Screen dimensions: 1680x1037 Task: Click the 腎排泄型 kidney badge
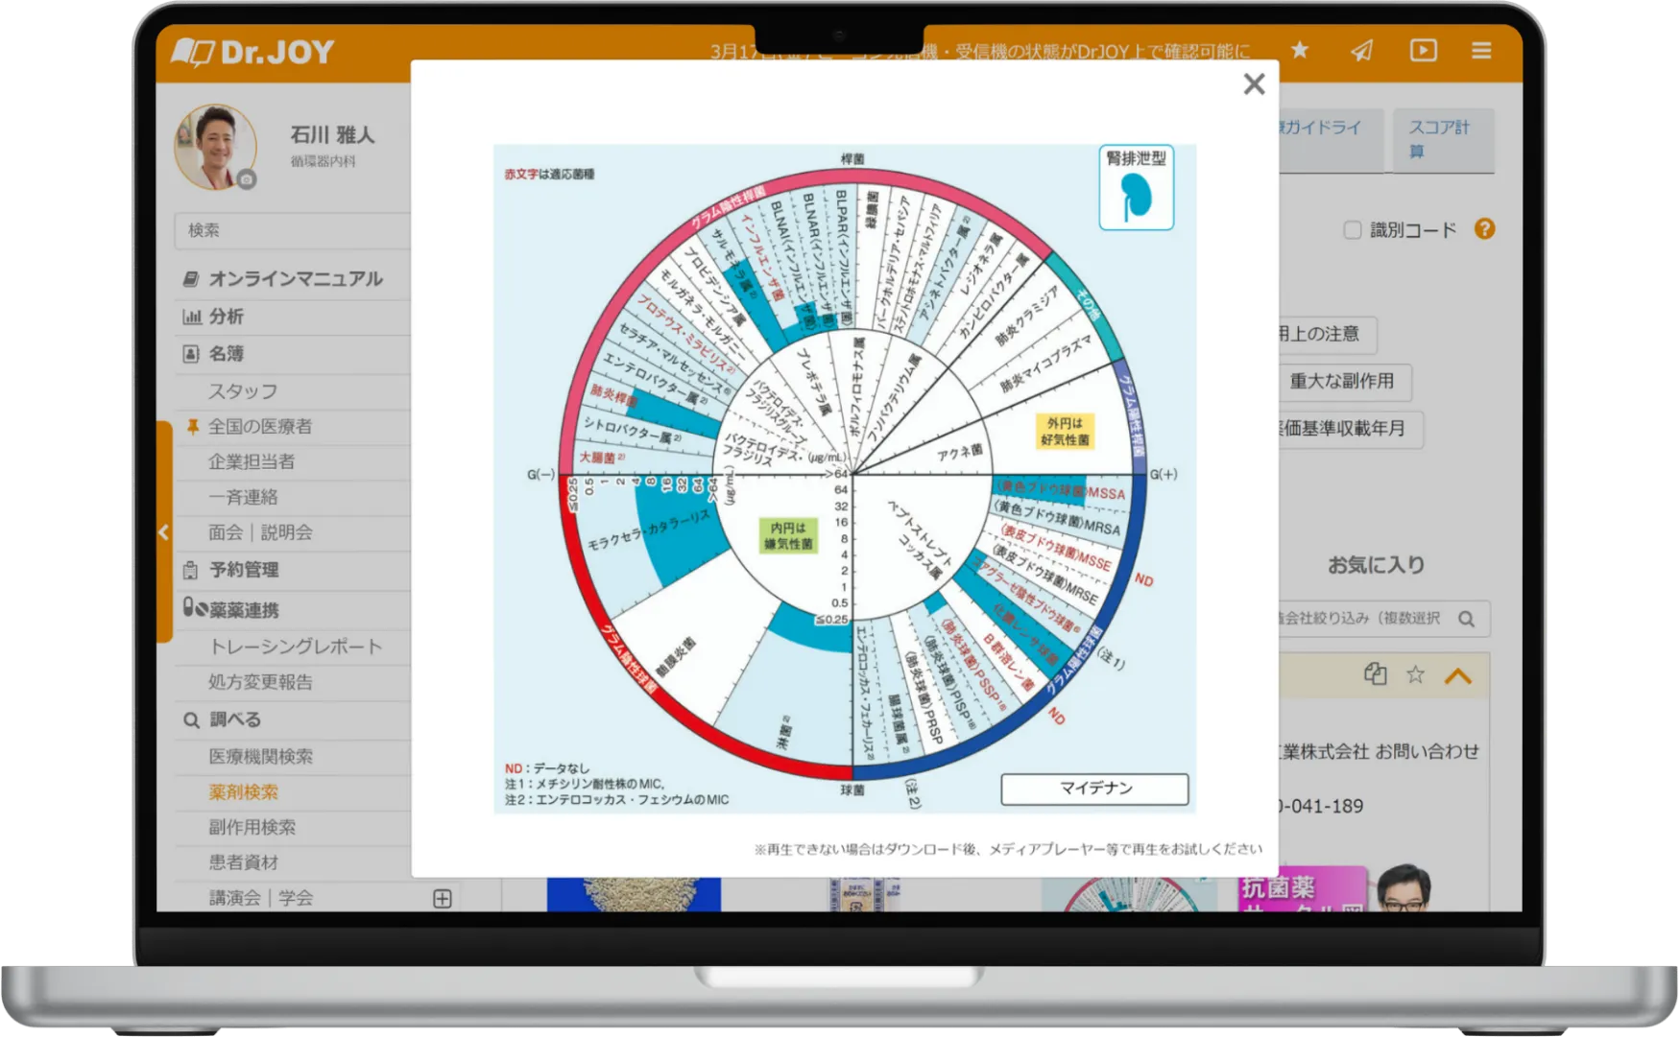(1136, 188)
